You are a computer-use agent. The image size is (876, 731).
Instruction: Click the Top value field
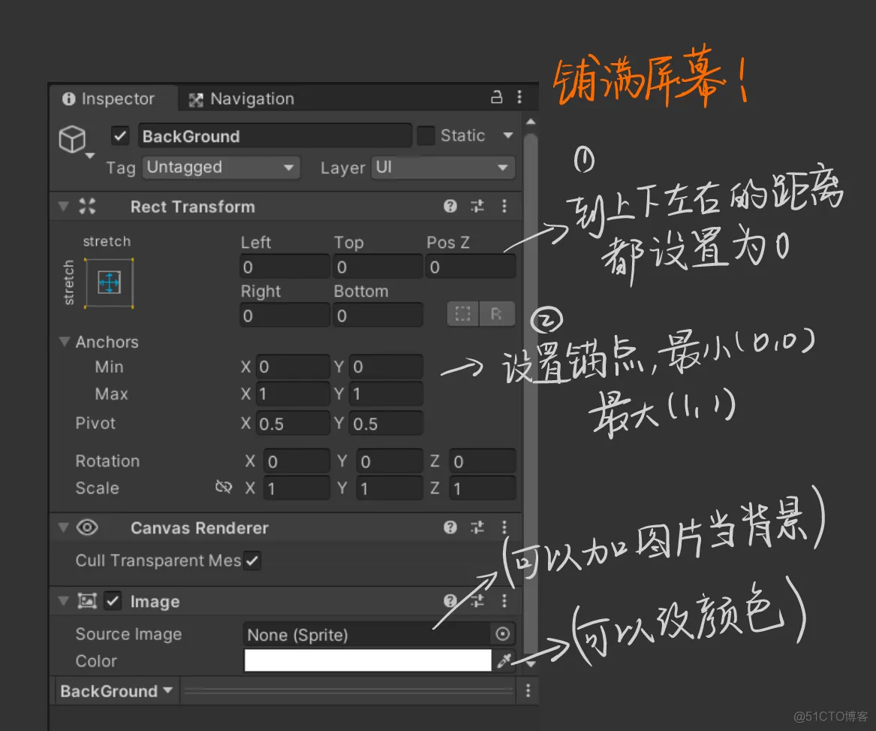[378, 267]
